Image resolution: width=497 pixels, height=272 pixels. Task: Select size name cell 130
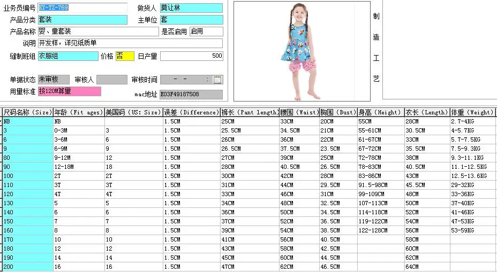pyautogui.click(x=28, y=204)
